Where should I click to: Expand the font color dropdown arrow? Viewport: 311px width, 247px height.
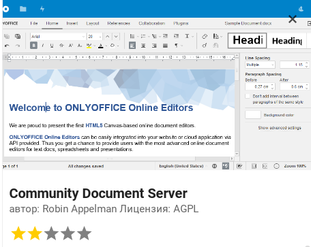[x=106, y=46]
